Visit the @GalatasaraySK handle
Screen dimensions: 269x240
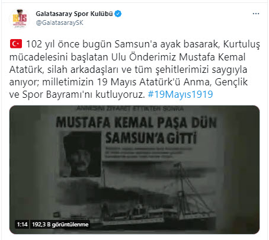59,23
